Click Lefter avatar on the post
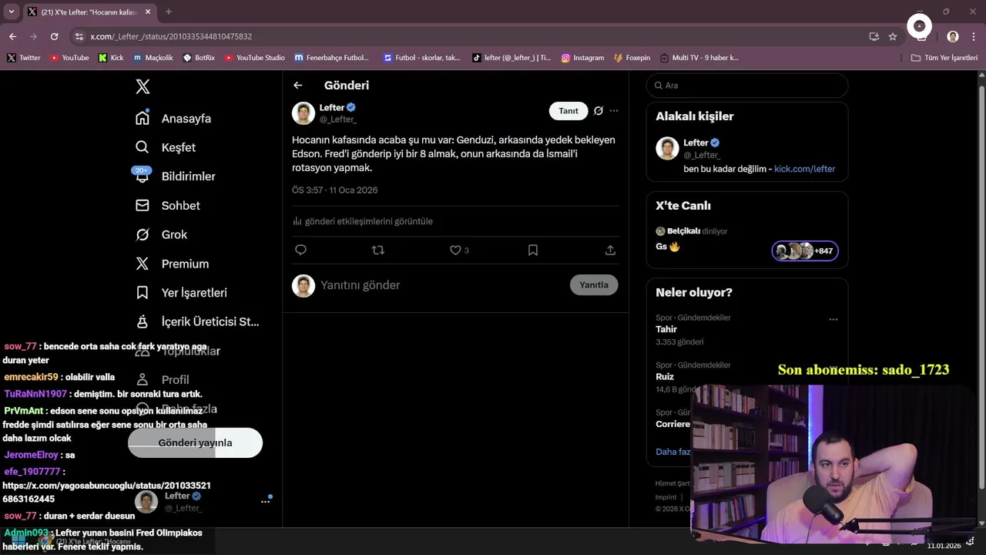 pos(304,113)
